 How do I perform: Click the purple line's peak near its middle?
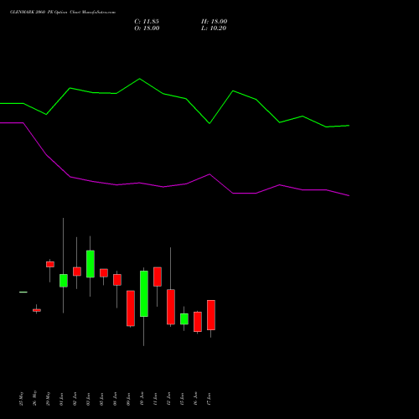[x=209, y=174]
